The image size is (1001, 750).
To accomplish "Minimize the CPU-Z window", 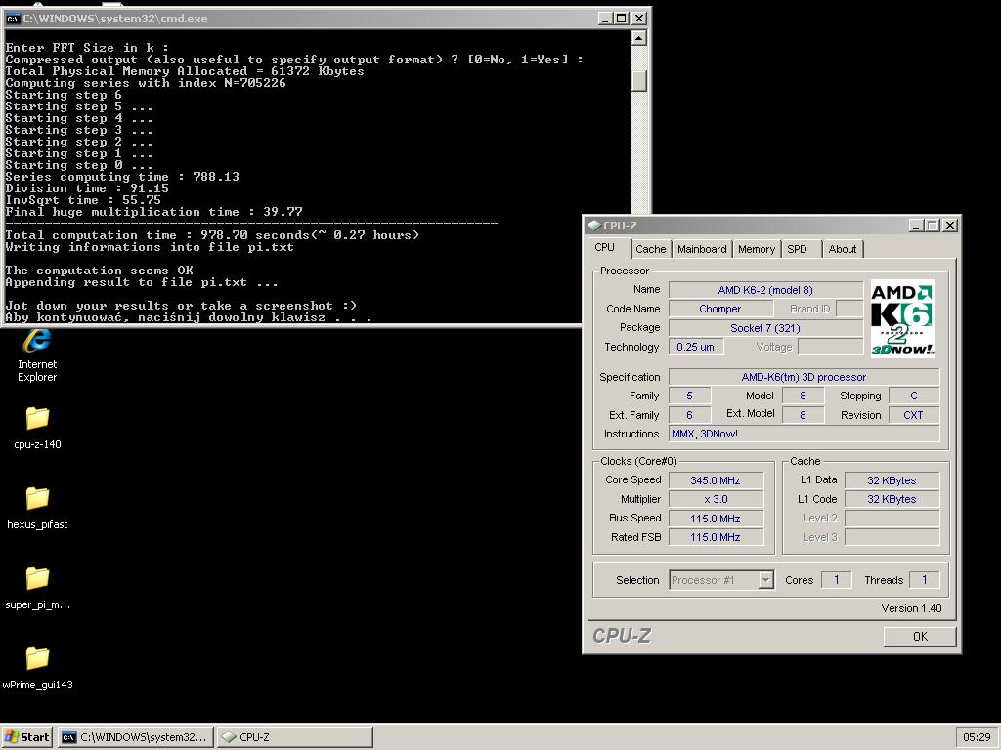I will [x=916, y=226].
